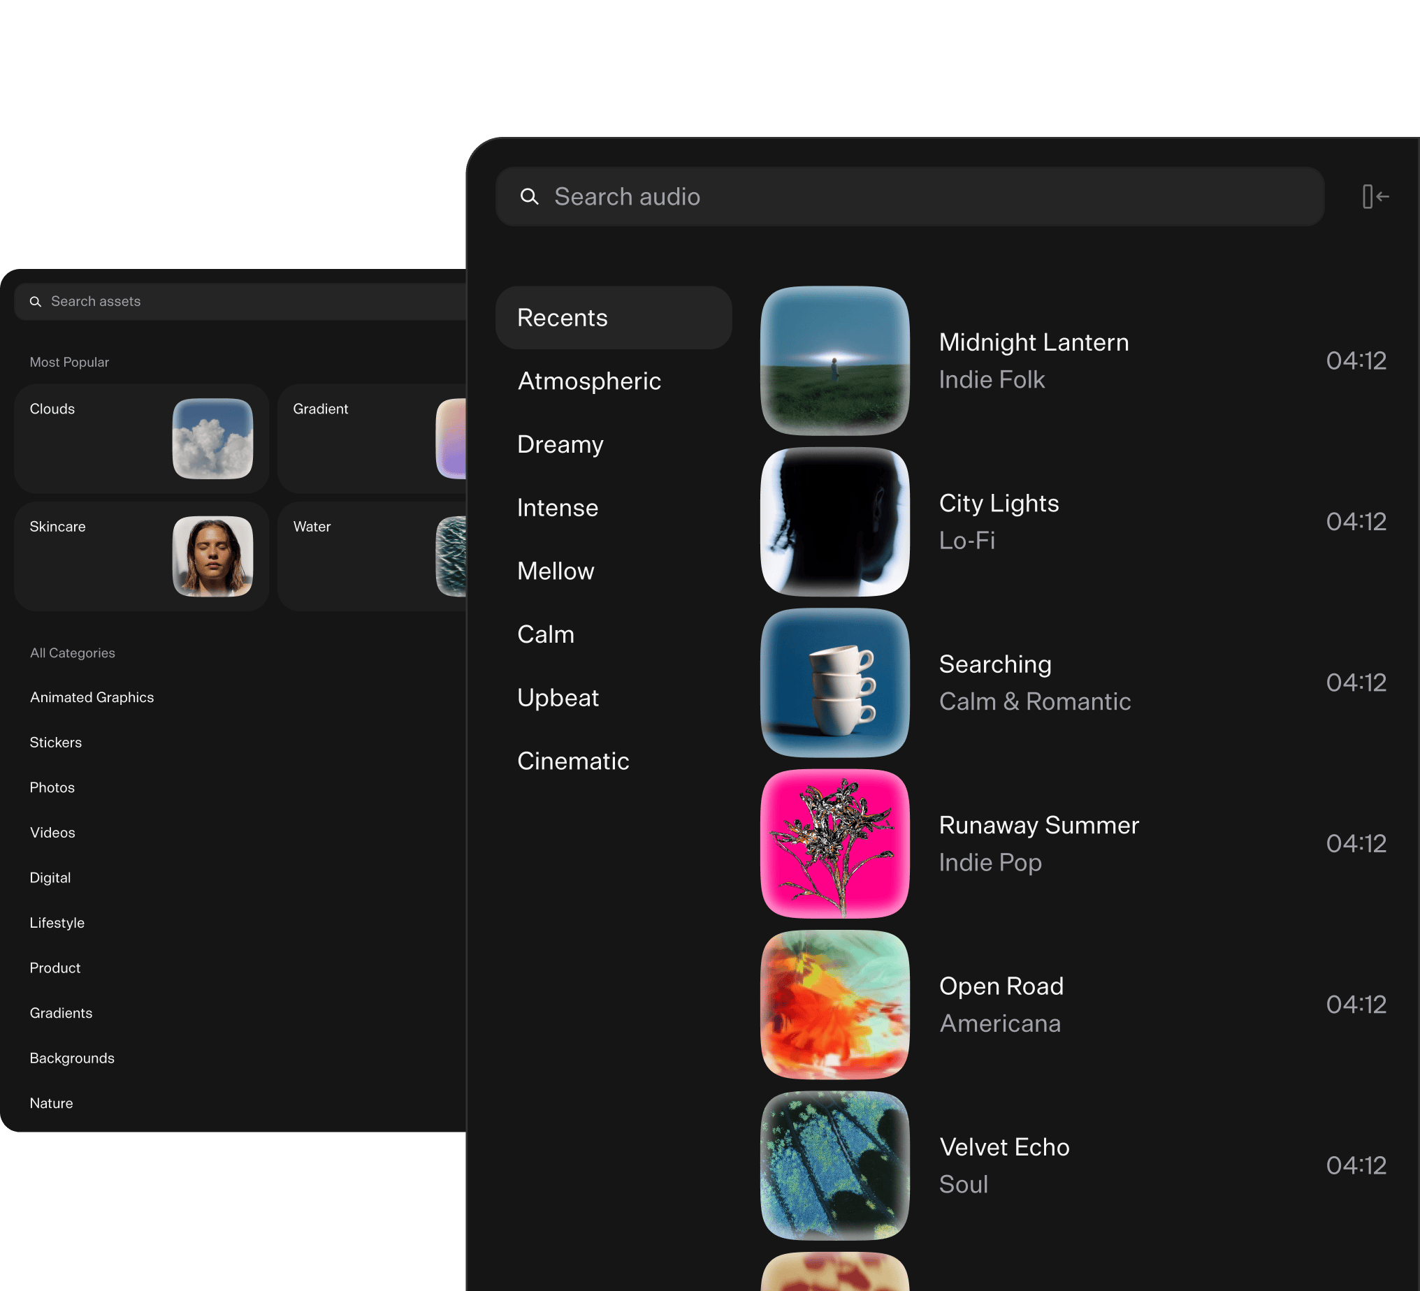Open the Velvet Echo cover thumbnail

[x=834, y=1166]
